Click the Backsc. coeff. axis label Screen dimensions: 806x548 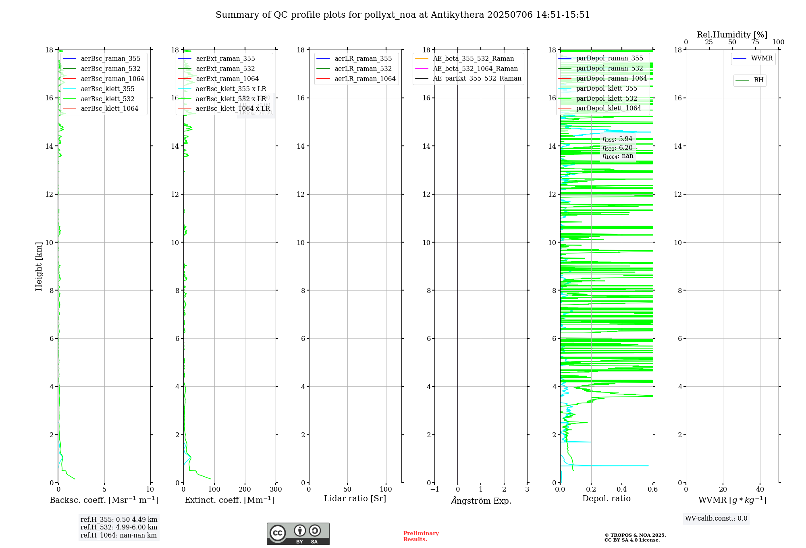104,500
